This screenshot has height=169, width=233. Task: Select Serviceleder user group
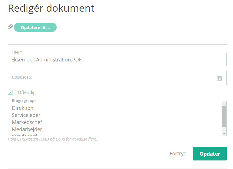(26, 115)
